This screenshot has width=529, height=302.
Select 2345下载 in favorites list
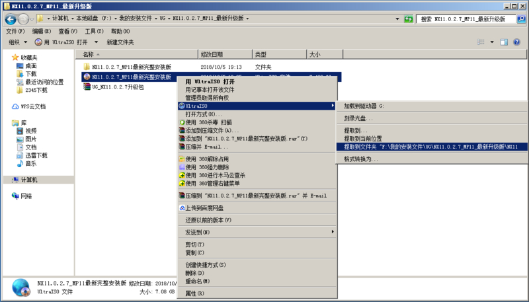point(36,90)
